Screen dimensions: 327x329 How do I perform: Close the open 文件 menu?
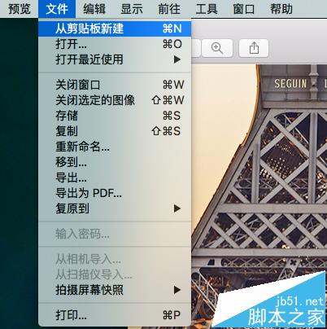(57, 9)
